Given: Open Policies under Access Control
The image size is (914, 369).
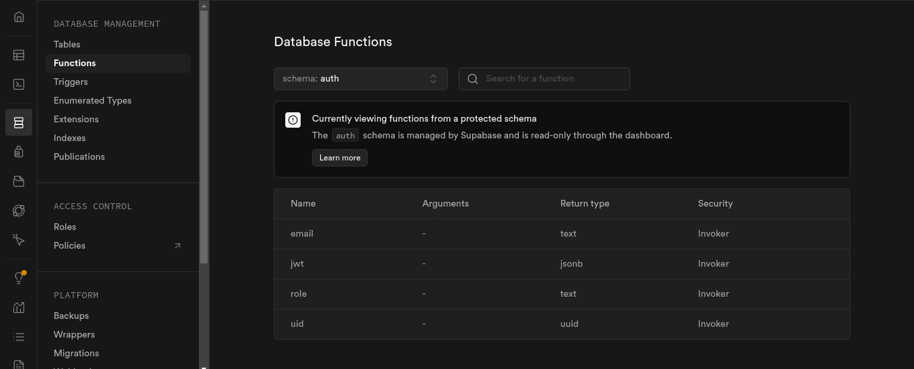Looking at the screenshot, I should click(70, 245).
